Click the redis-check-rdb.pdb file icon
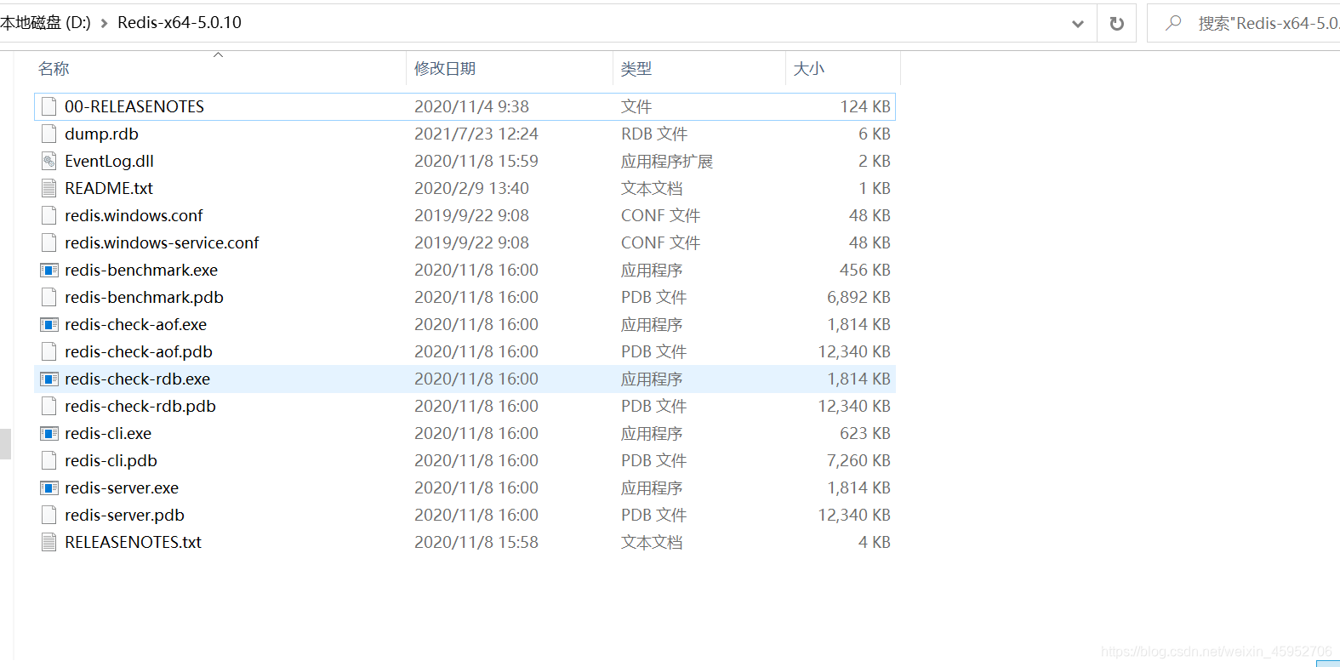This screenshot has width=1340, height=667. (49, 406)
